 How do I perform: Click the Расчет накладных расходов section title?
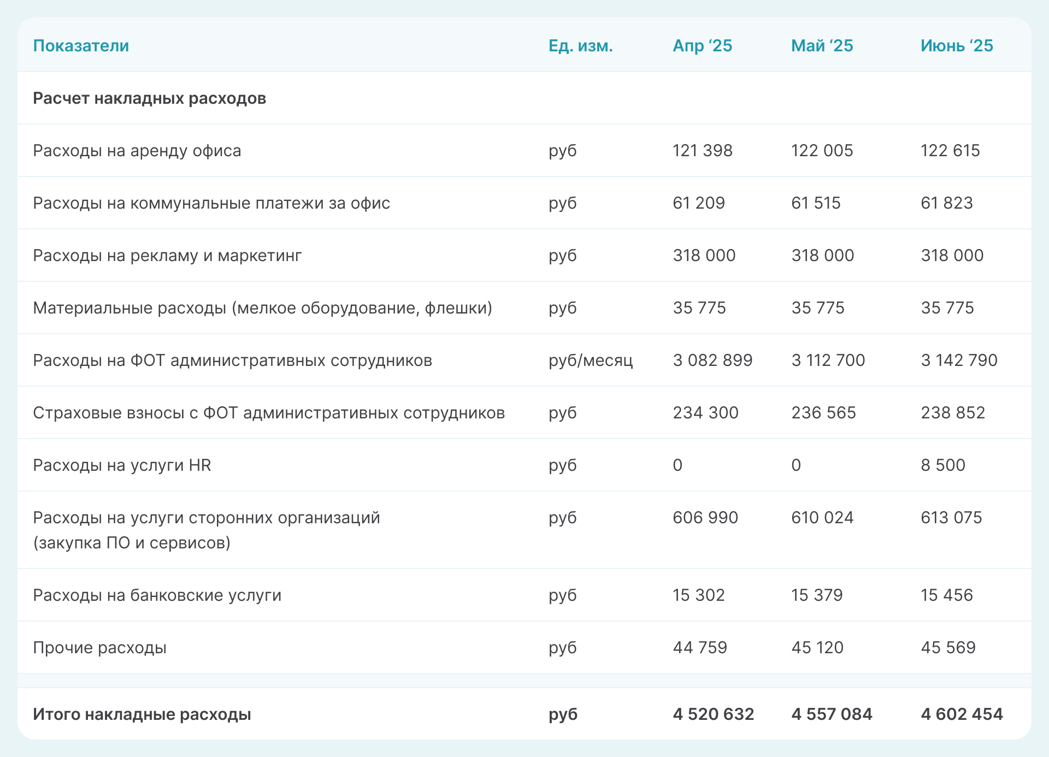(149, 98)
